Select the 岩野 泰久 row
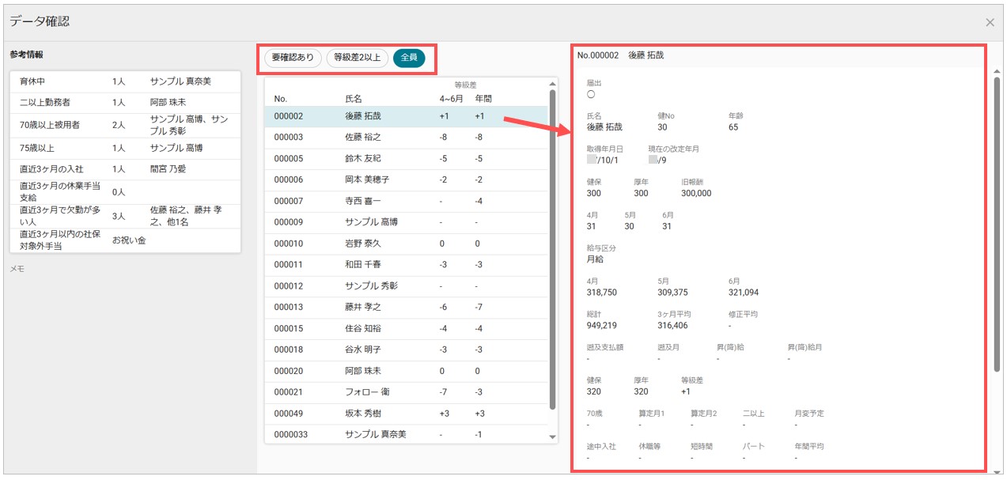The width and height of the screenshot is (1007, 480). point(406,244)
